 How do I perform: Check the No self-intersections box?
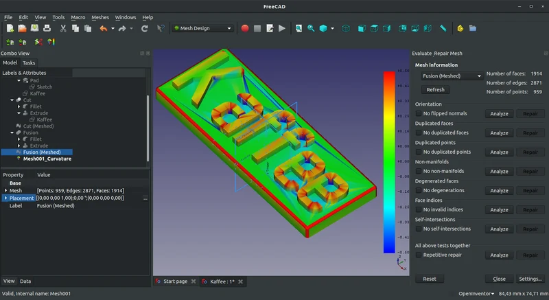click(419, 229)
